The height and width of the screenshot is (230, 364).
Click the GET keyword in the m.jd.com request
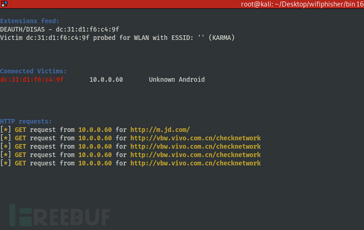[x=20, y=129]
